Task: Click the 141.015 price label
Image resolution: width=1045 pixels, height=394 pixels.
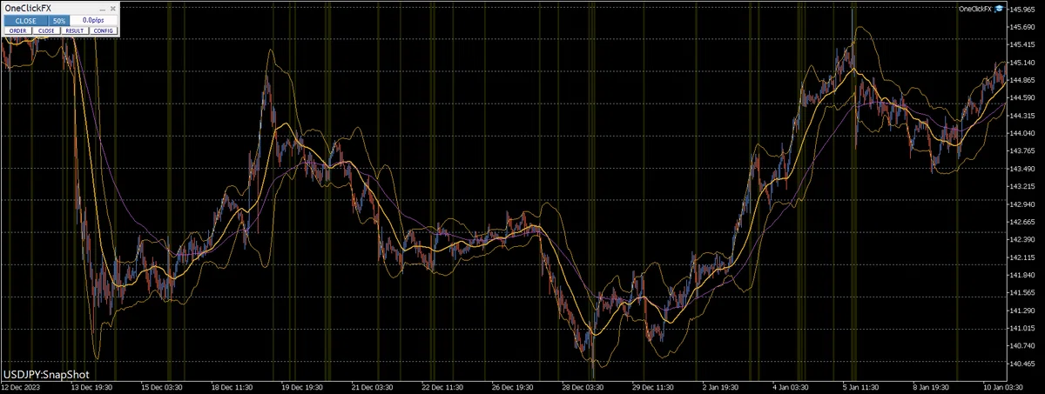Action: [1022, 329]
